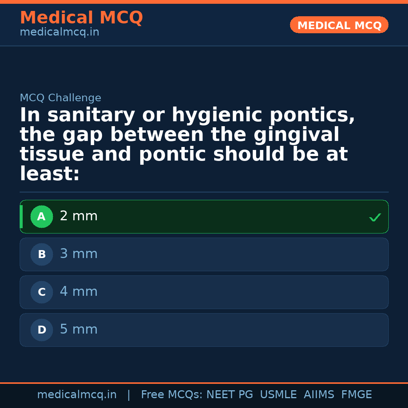Image resolution: width=408 pixels, height=408 pixels.
Task: Visit medicalmcq.in link under the title
Action: 59,32
